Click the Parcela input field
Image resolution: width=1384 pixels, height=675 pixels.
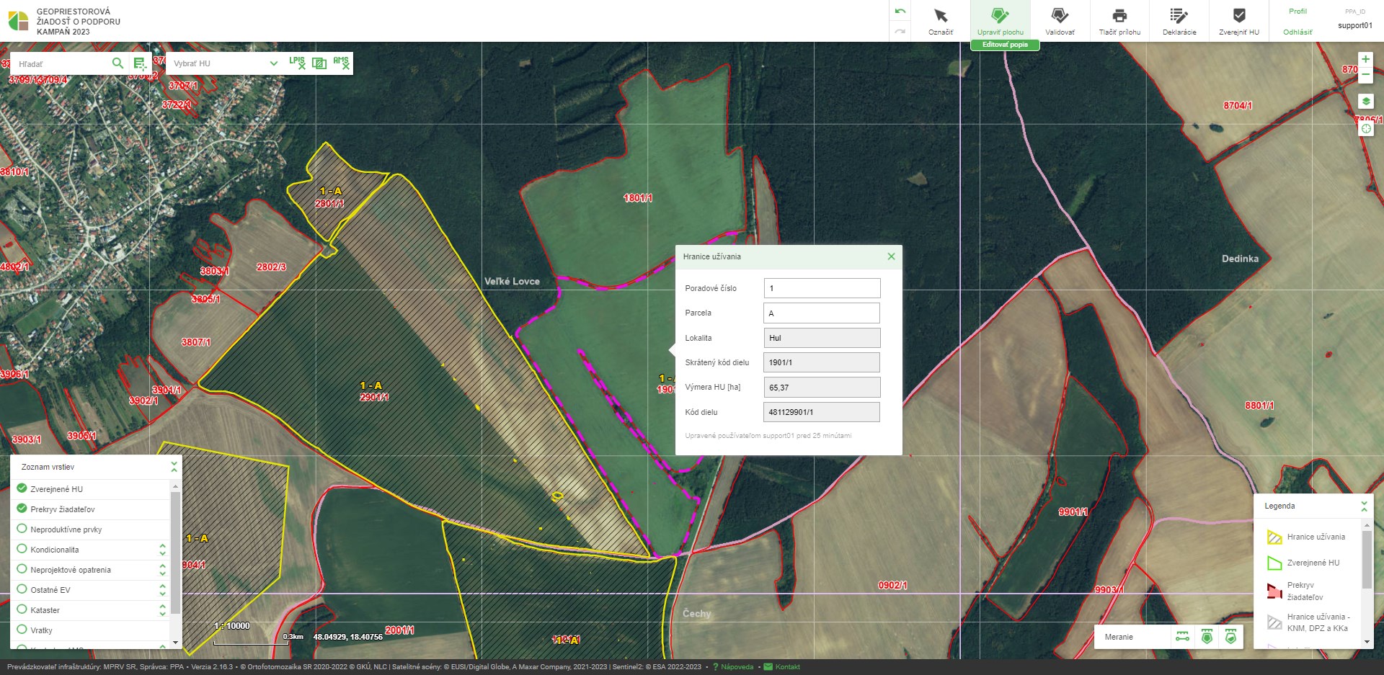tap(822, 313)
